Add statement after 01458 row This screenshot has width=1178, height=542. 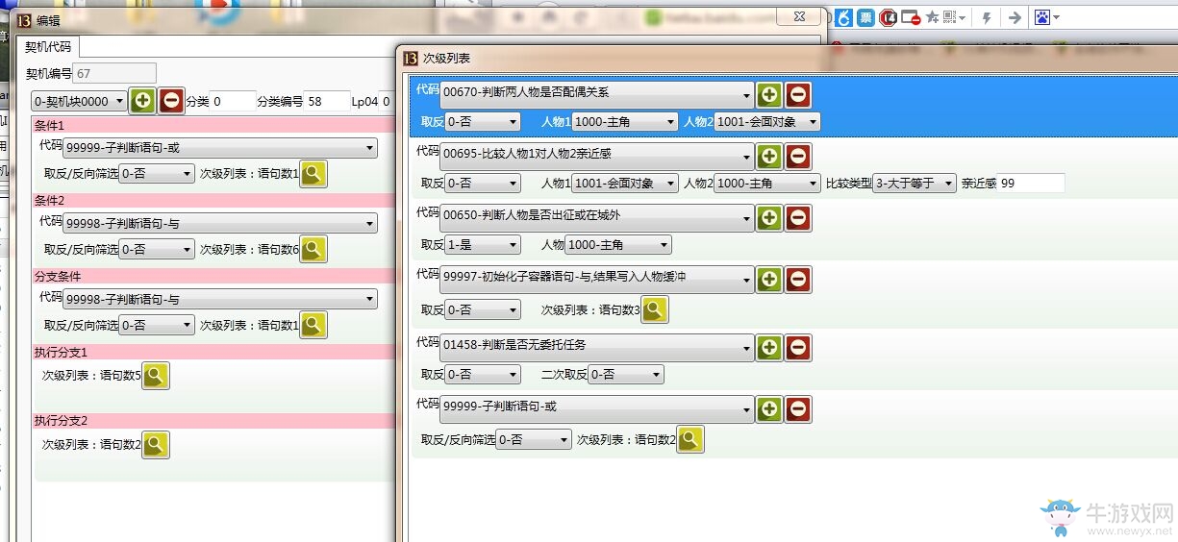click(x=769, y=347)
